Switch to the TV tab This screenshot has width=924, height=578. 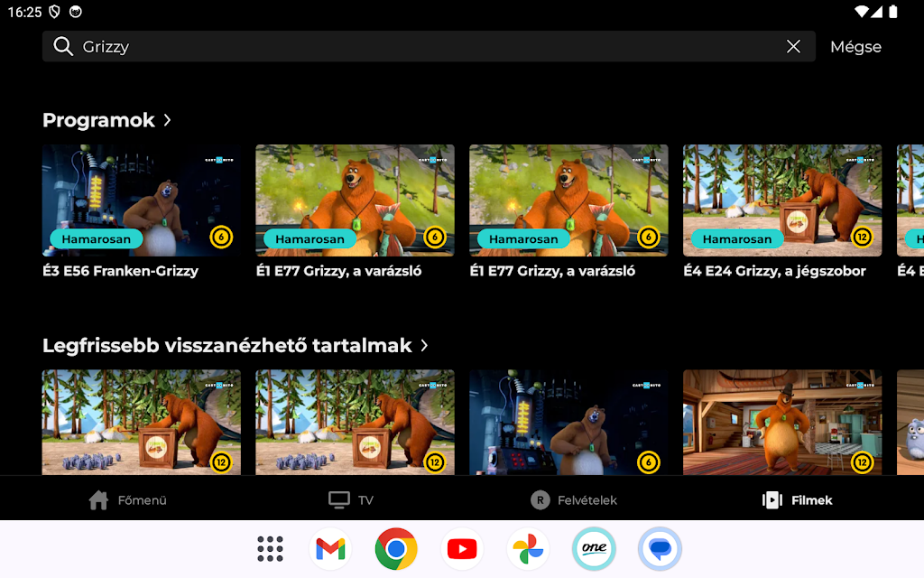coord(351,500)
